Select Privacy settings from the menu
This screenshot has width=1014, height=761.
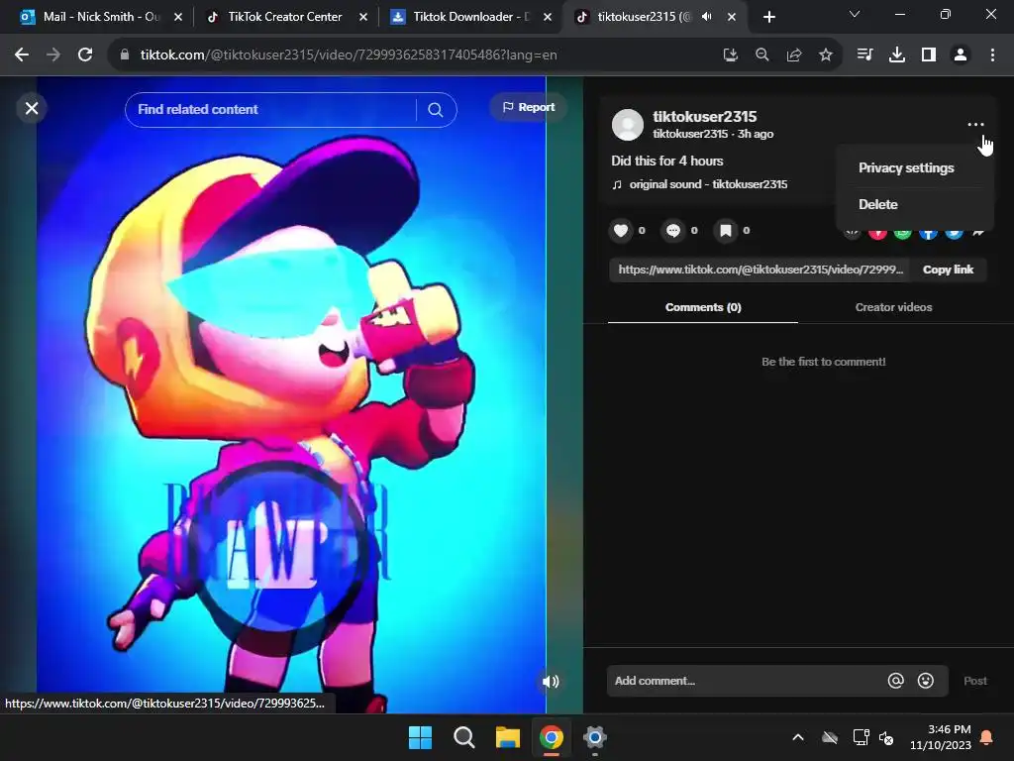[x=906, y=167]
